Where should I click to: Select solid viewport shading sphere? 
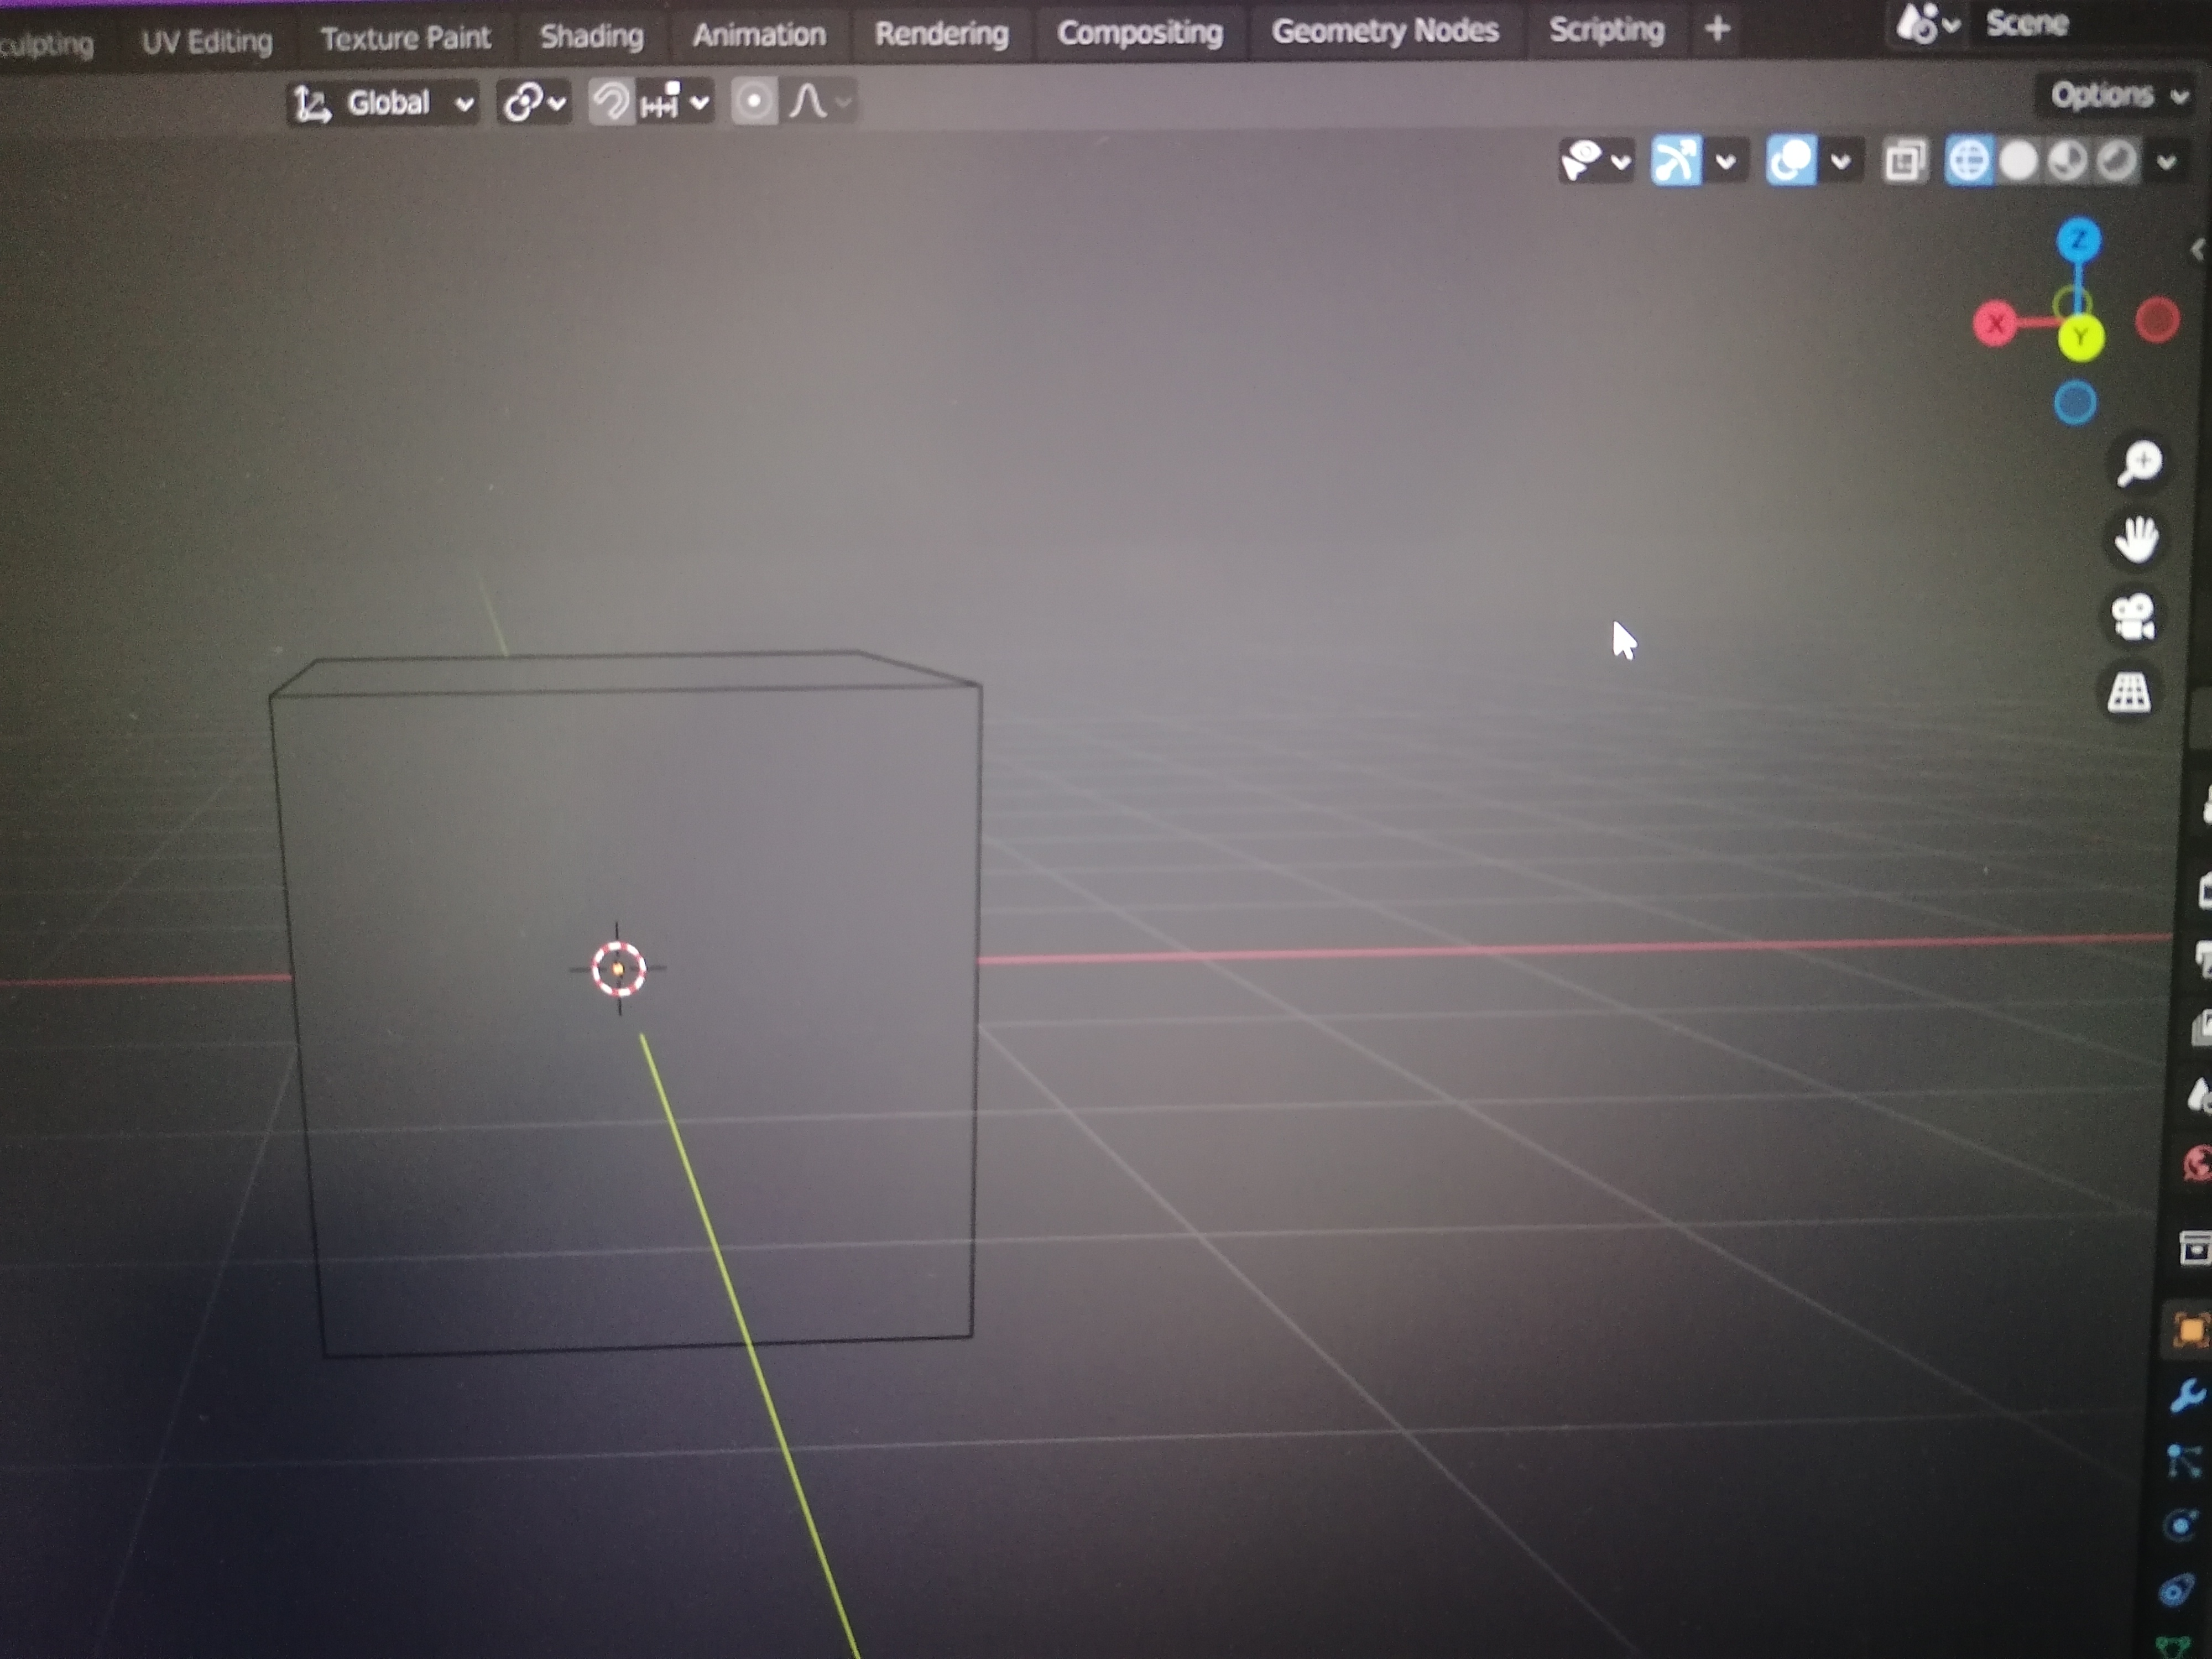[2018, 160]
